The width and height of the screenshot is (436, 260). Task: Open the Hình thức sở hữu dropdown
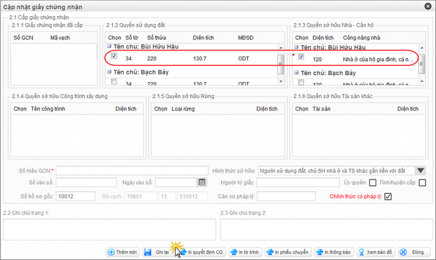click(x=421, y=171)
